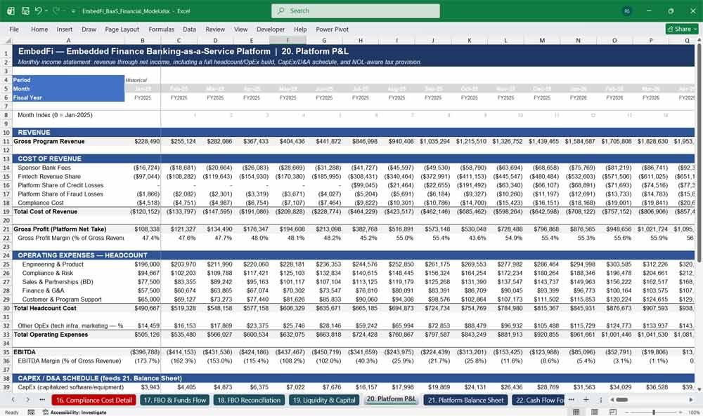Add a new sheet with plus icon
Screen dimensions: 703x416
[586, 400]
